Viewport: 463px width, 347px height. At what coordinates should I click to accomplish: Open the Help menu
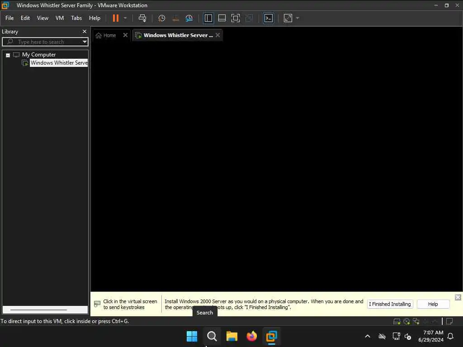[x=94, y=18]
